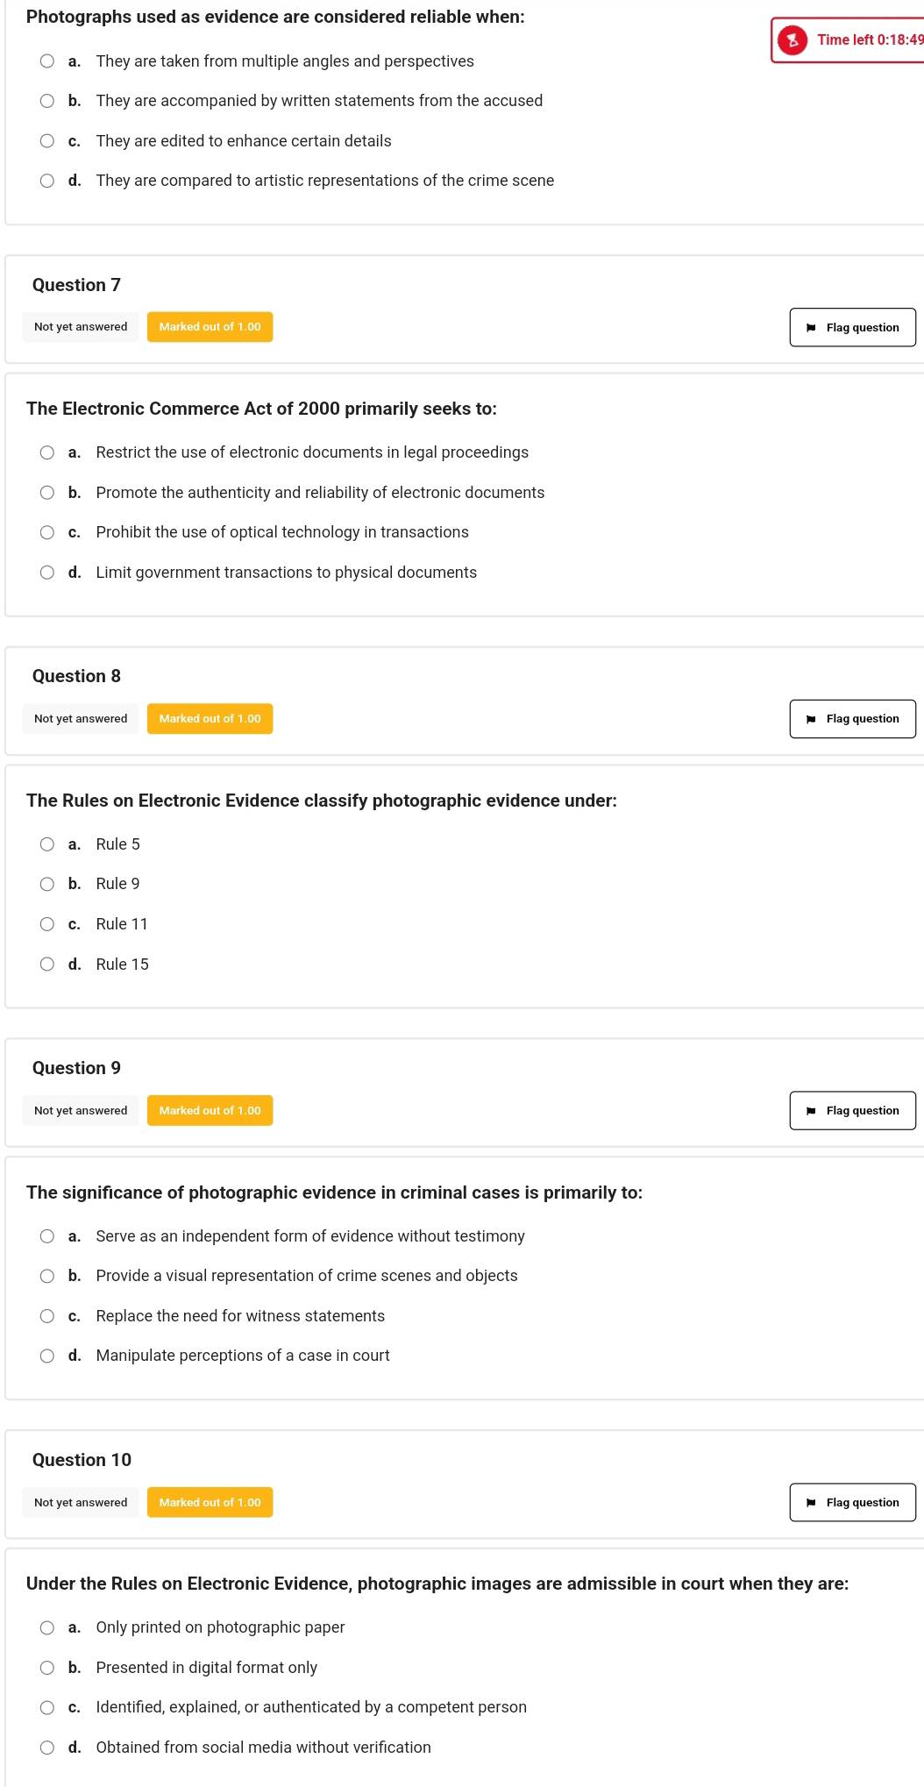Choose 'Obtained from social media without verification'
Screen dimensions: 924x1787
pos(47,1748)
